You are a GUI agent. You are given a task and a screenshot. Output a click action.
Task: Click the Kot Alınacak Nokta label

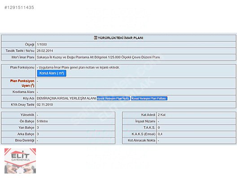[141, 140]
